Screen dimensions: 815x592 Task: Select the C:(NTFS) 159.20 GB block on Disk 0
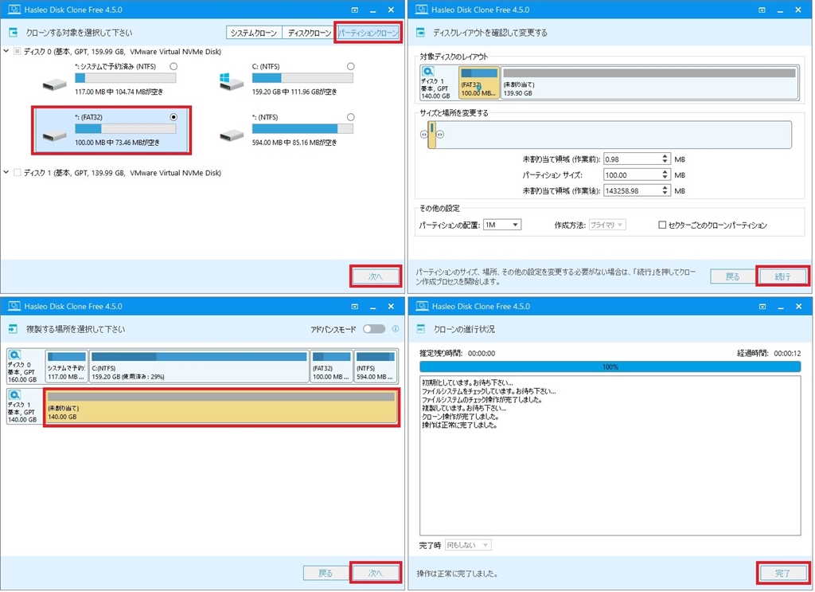(x=199, y=367)
